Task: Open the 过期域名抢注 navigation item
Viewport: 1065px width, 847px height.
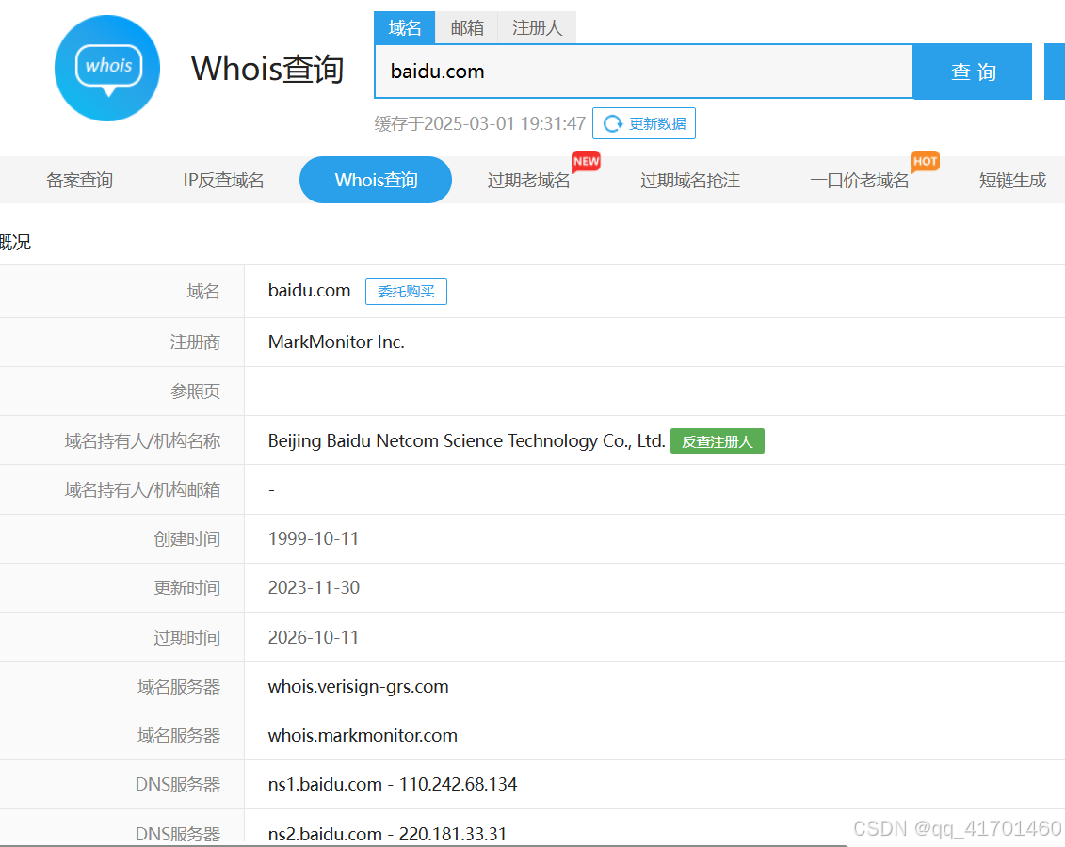Action: click(690, 181)
